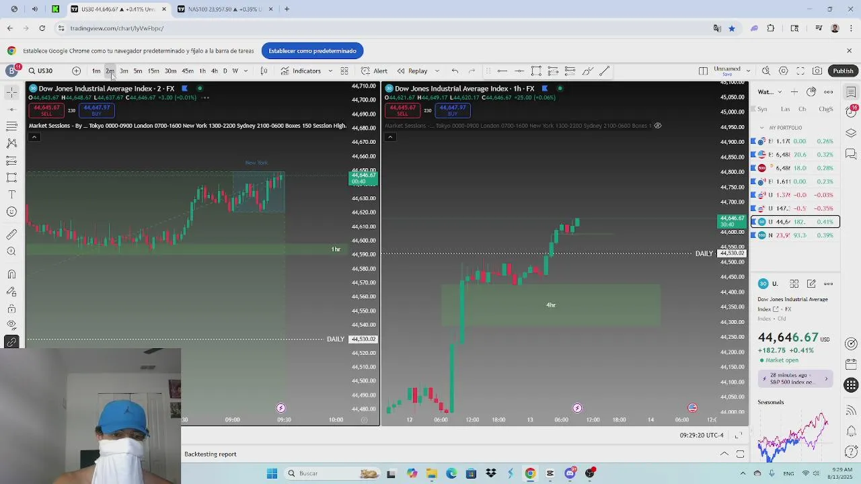Select the 45m timeframe
The width and height of the screenshot is (861, 484).
[x=188, y=71]
